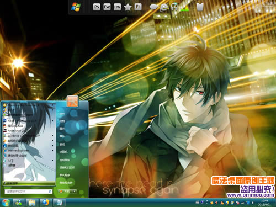Open the messenger people icon on taskbar
The image size is (276, 207).
pyautogui.click(x=19, y=203)
